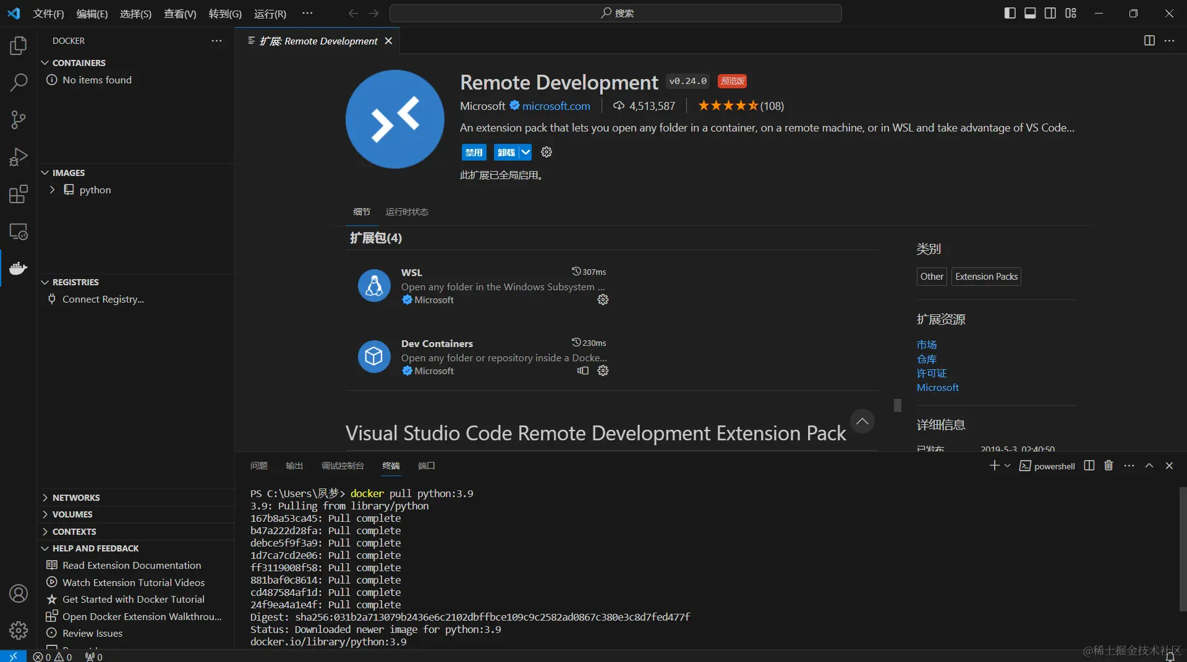Open the microsoft.com publisher link
Viewport: 1187px width, 662px height.
pyautogui.click(x=556, y=106)
